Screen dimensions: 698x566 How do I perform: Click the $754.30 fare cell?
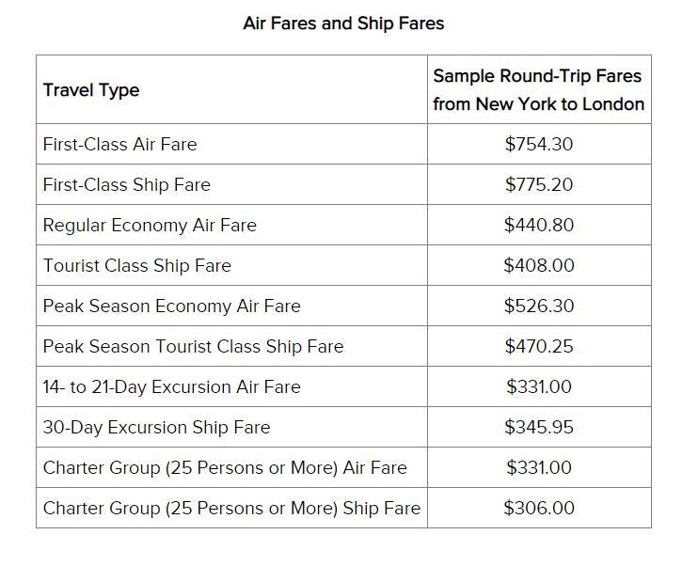pyautogui.click(x=539, y=144)
